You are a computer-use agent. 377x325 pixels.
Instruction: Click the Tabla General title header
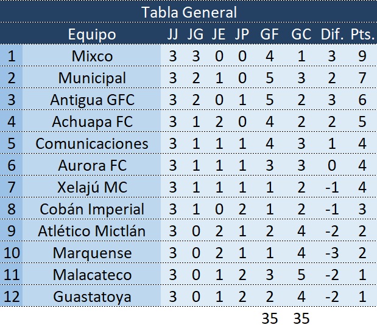(189, 12)
